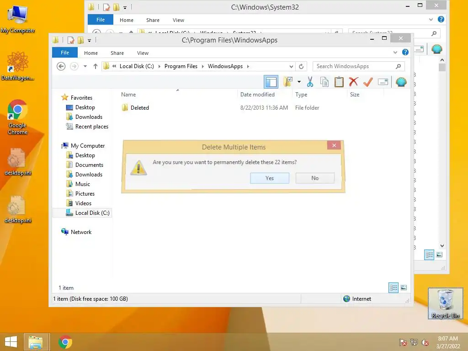The width and height of the screenshot is (468, 351).
Task: Switch to details view in WindowsApps window
Action: click(x=394, y=288)
